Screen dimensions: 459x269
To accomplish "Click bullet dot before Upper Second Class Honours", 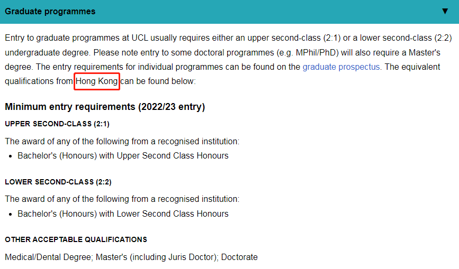I will coord(11,156).
